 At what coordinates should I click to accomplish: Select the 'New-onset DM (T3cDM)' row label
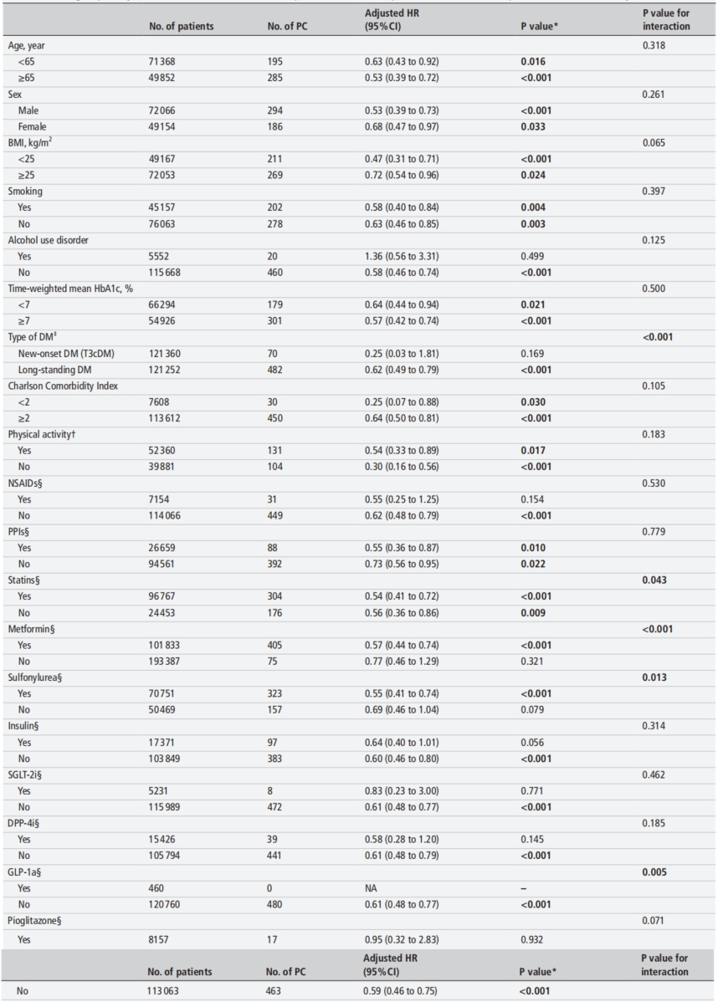66,353
